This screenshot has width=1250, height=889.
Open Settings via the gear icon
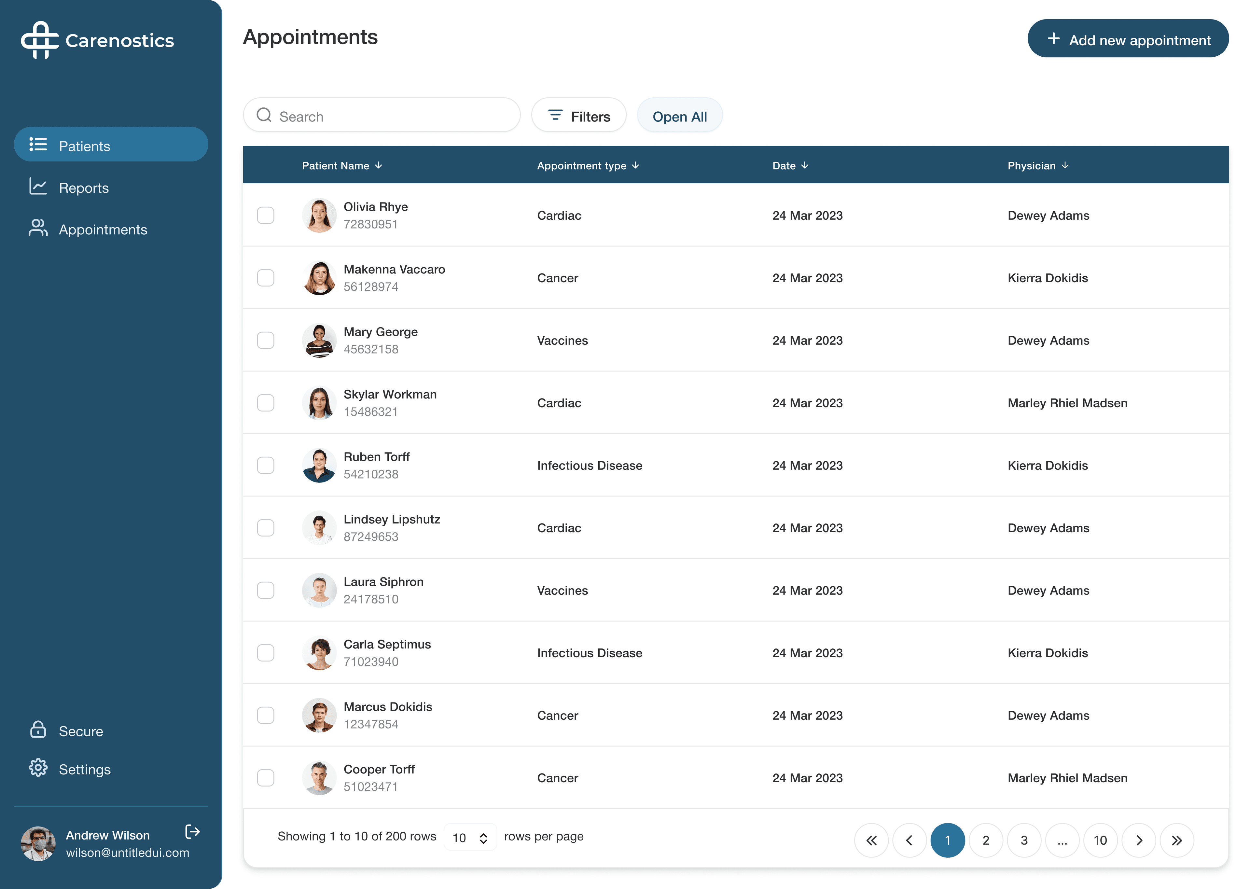38,768
